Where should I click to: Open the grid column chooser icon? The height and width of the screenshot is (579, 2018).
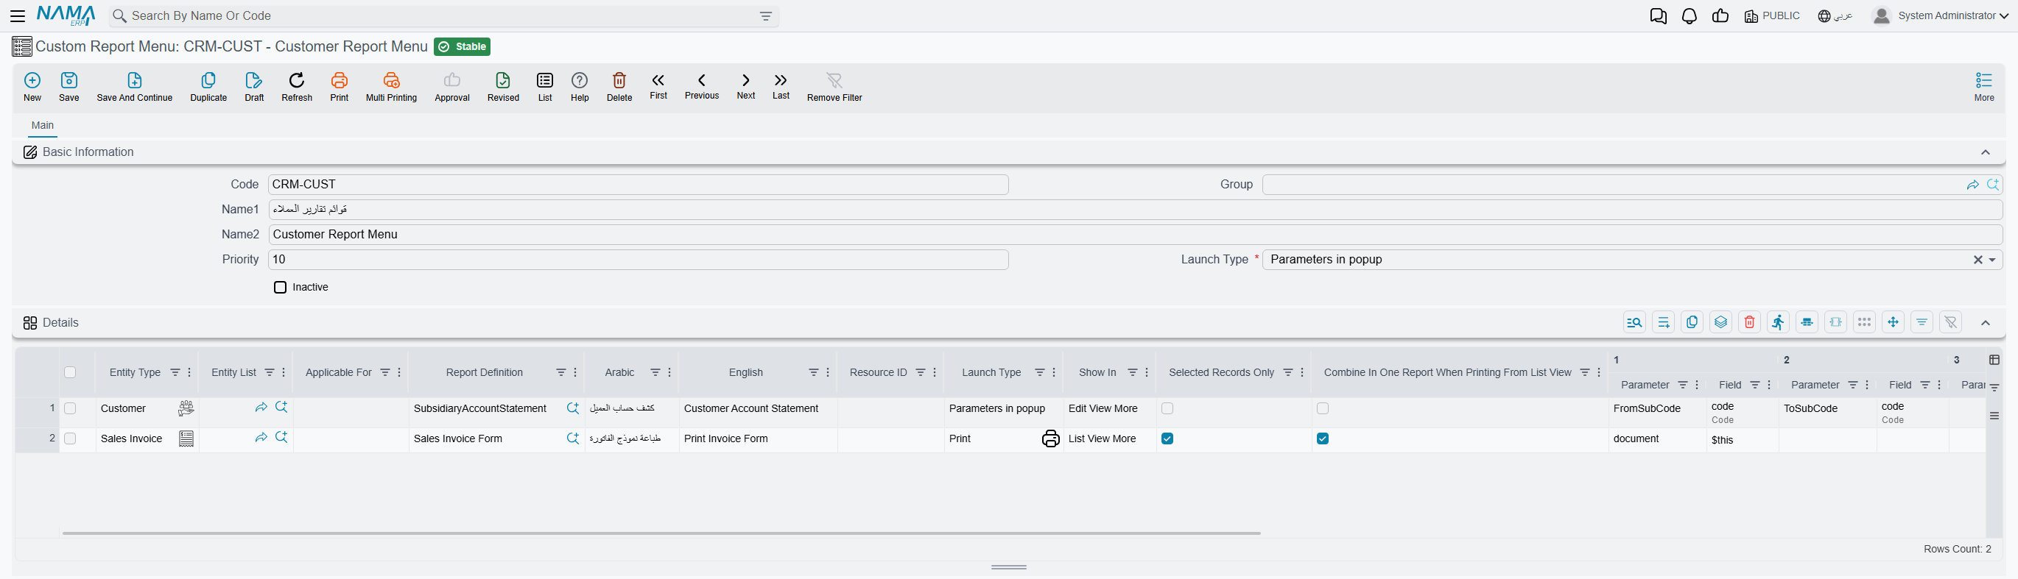tap(1994, 360)
